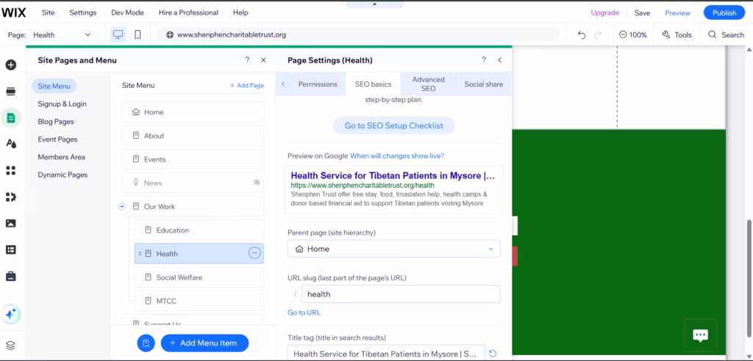Open the Parent page dropdown showing Home
753x361 pixels.
pyautogui.click(x=394, y=249)
